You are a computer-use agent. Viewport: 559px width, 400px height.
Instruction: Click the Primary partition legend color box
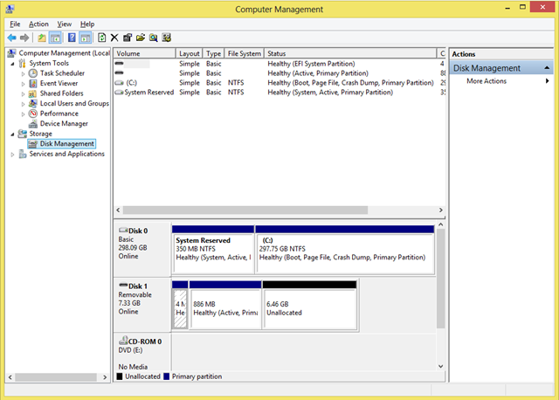(x=167, y=376)
